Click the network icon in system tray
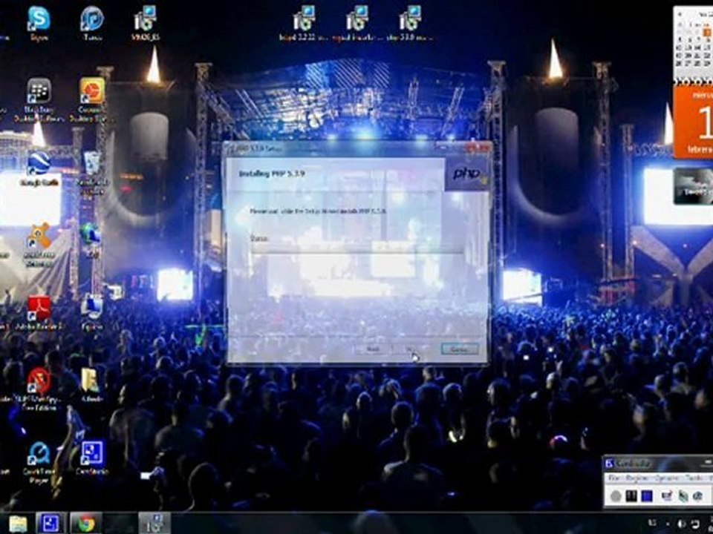The image size is (713, 534). (x=696, y=524)
